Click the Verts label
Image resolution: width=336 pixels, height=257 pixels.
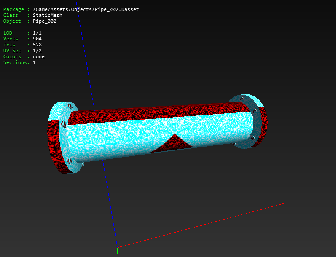(x=11, y=39)
